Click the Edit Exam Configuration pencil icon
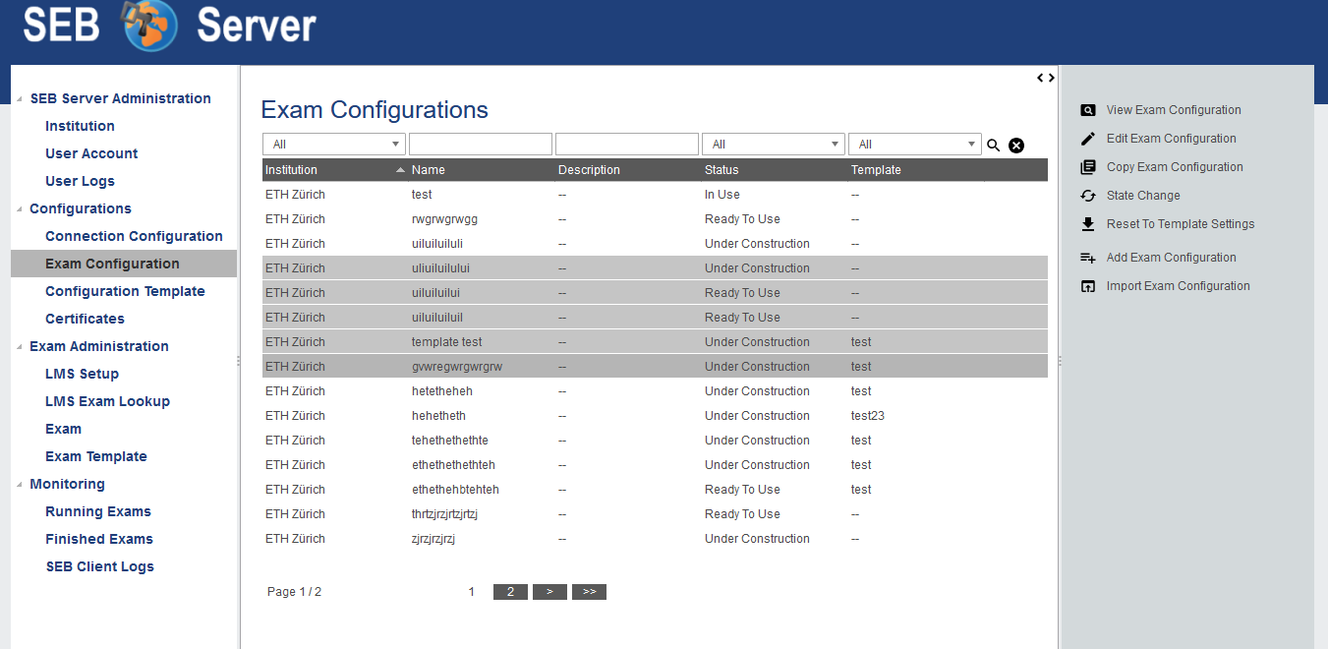 tap(1087, 139)
